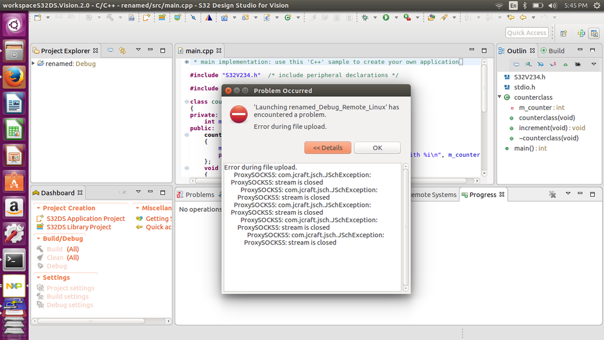Toggle Hide Inactive Elements in Outline
The image size is (604, 340).
pyautogui.click(x=578, y=64)
